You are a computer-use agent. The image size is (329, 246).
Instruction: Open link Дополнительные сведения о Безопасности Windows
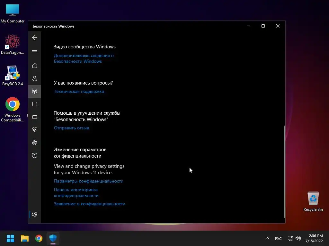tap(84, 58)
